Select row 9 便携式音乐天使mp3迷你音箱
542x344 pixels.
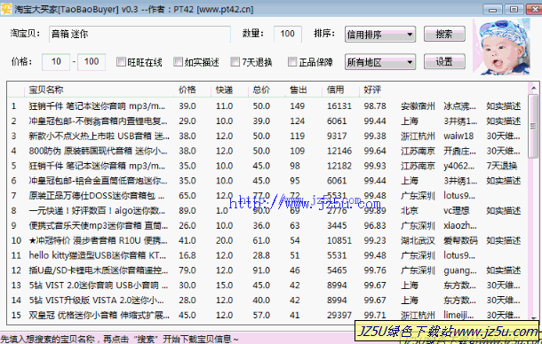(x=267, y=226)
